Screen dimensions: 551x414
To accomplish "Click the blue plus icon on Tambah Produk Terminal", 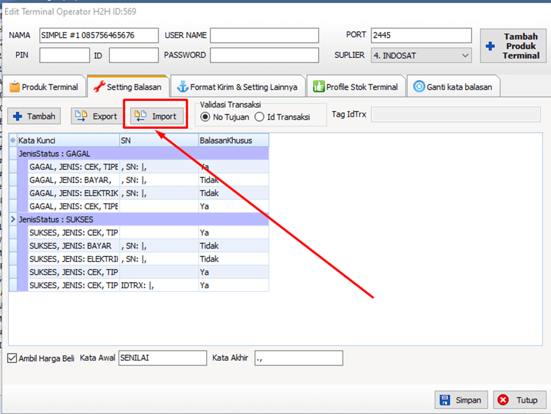I will coord(490,47).
